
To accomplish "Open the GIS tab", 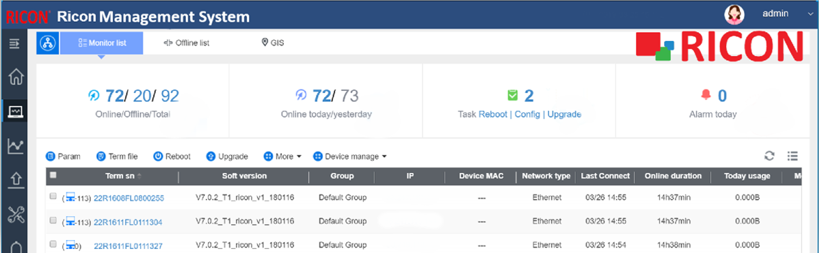I will (x=273, y=43).
